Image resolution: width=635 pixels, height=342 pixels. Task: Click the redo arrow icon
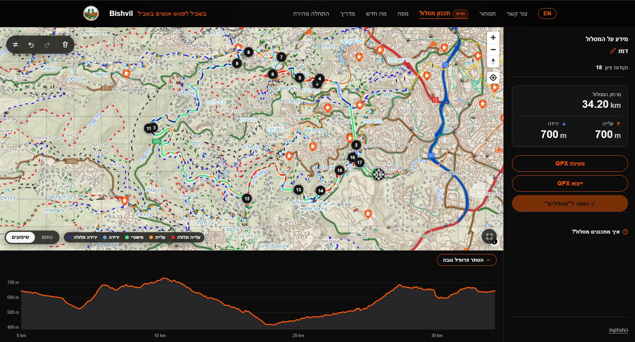tap(47, 45)
